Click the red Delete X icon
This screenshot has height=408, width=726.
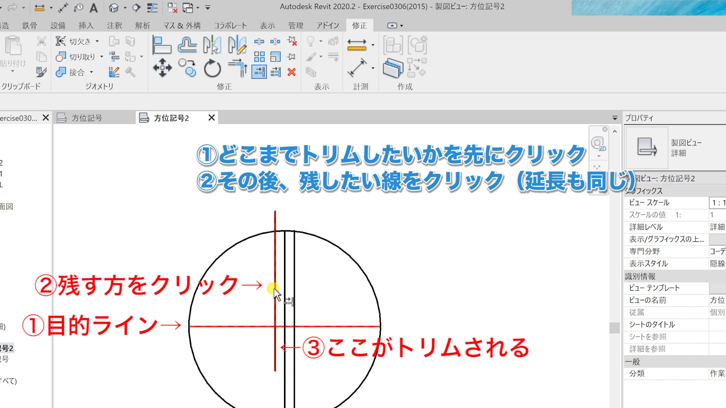(x=292, y=72)
